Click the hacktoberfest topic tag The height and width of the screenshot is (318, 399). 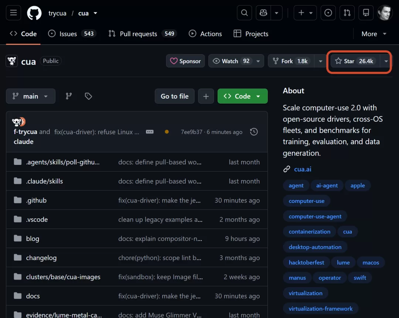click(306, 262)
